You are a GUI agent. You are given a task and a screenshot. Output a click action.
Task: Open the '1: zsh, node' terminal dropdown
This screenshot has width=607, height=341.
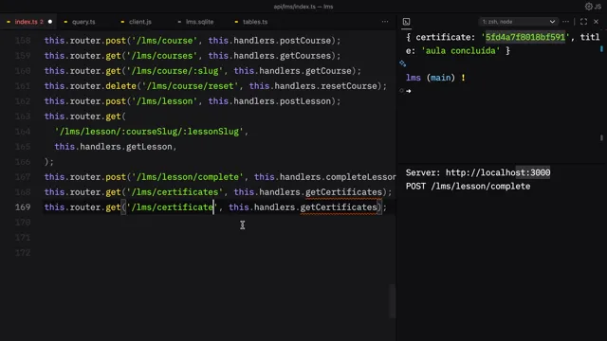coord(518,22)
